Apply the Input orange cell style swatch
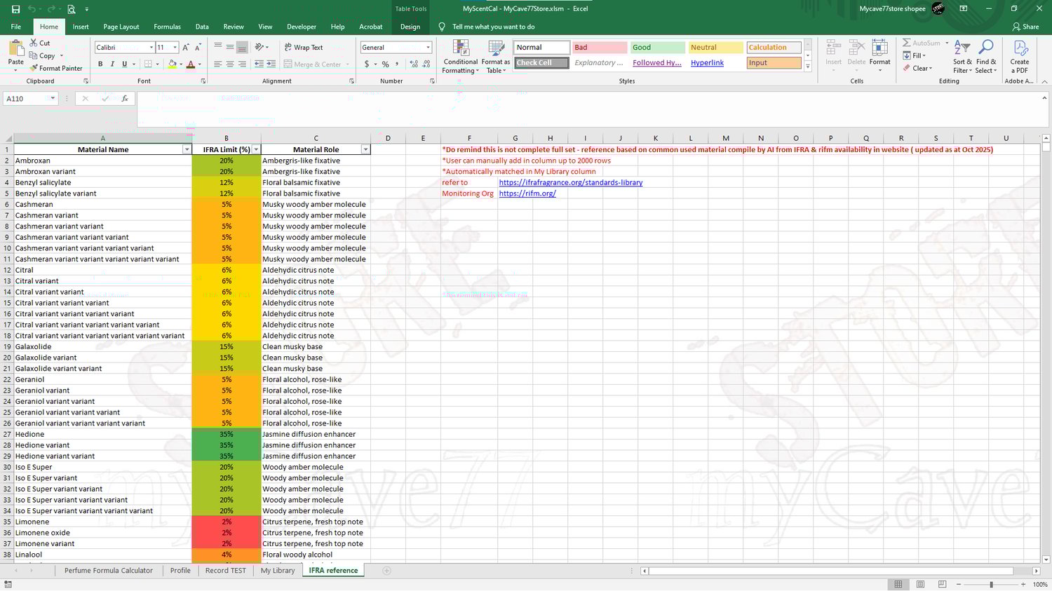 pos(774,62)
